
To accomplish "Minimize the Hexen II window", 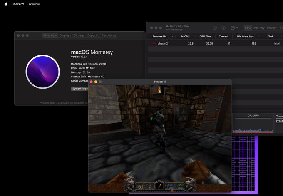I will click(x=96, y=82).
